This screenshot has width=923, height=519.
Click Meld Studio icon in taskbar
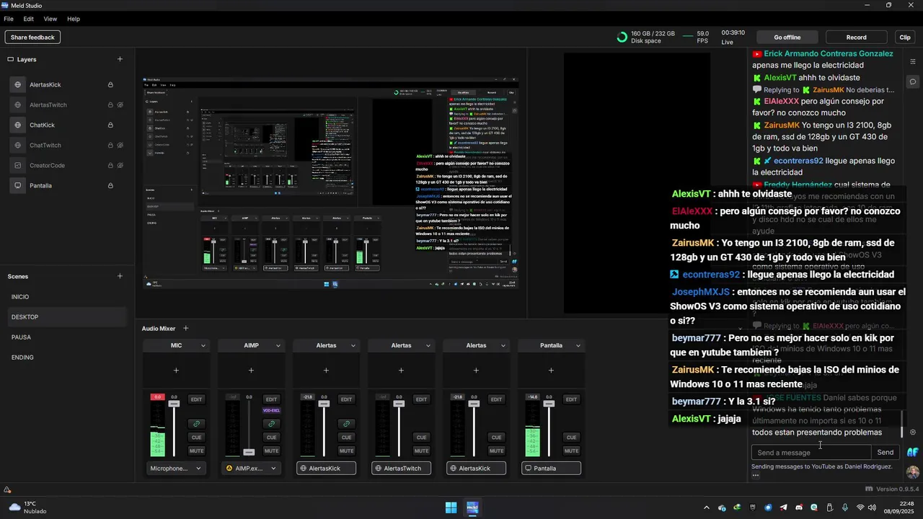[x=472, y=507]
